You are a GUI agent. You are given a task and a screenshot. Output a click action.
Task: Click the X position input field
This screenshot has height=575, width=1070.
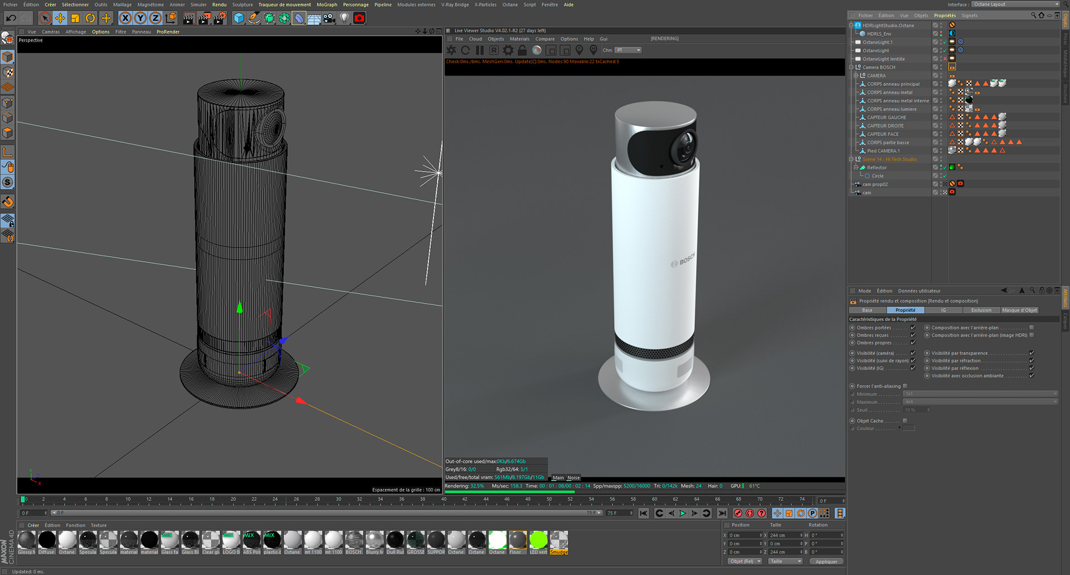coord(745,535)
